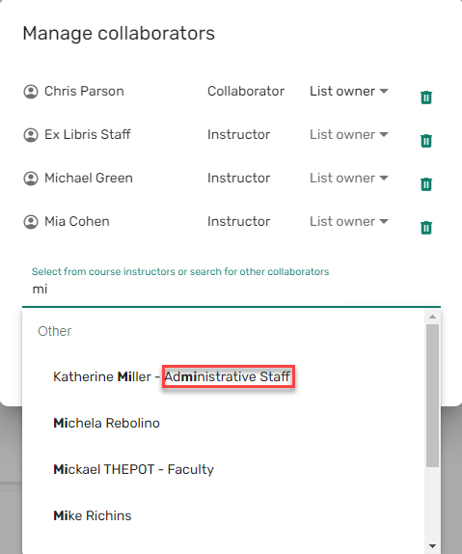Click the collaborator search field containing "mi"
The height and width of the screenshot is (554, 462).
pos(231,290)
